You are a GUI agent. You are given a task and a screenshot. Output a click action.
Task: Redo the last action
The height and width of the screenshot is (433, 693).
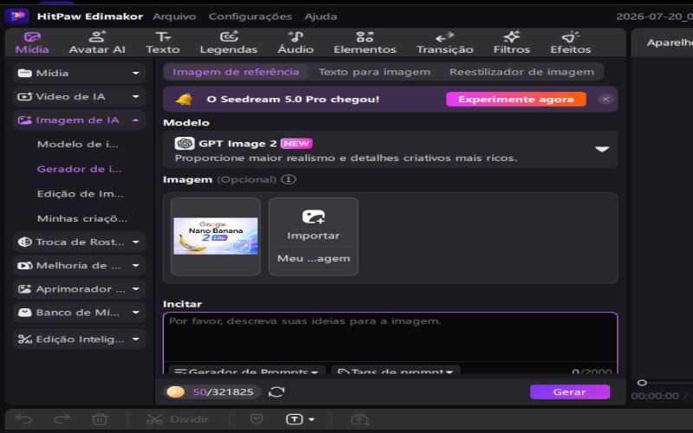[x=62, y=419]
